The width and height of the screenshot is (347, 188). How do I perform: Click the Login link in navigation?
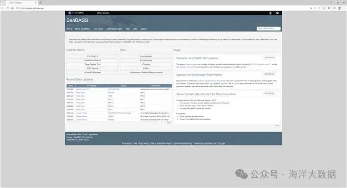tap(144, 29)
